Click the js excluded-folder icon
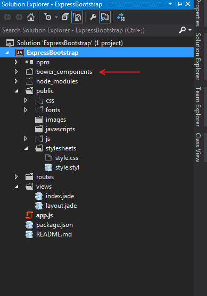 point(39,139)
